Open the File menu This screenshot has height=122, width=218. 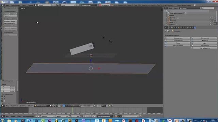click(7, 5)
